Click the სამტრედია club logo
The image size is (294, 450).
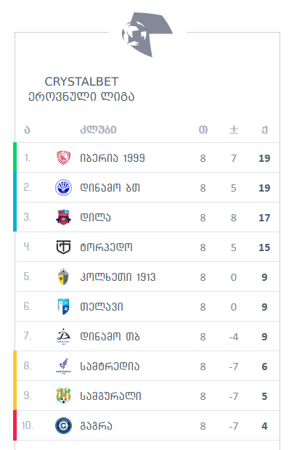(x=63, y=367)
